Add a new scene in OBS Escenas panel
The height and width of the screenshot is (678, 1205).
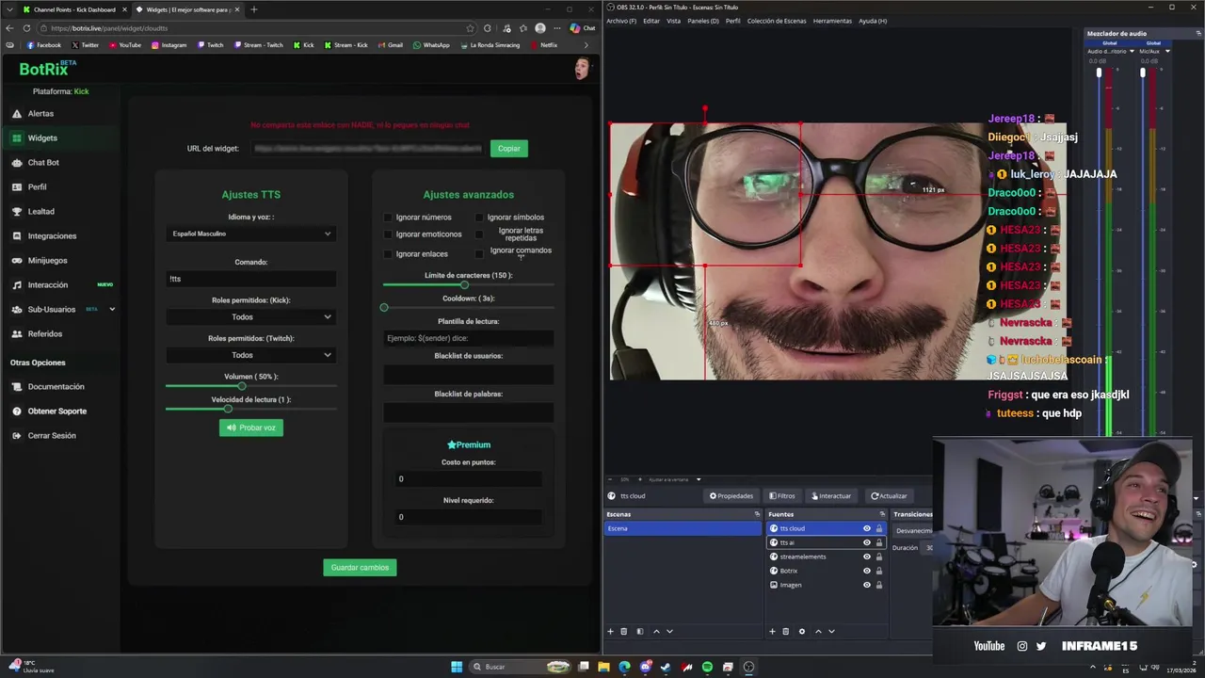610,631
